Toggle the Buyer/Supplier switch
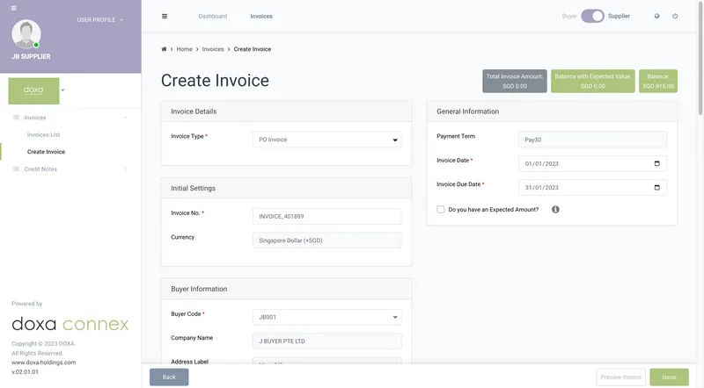The image size is (704, 388). [x=592, y=16]
